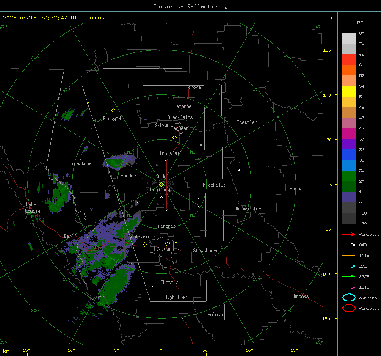This screenshot has height=356, width=381.
Task: Select the slate-blue 10 dBZ color swatch
Action: pyautogui.click(x=349, y=197)
